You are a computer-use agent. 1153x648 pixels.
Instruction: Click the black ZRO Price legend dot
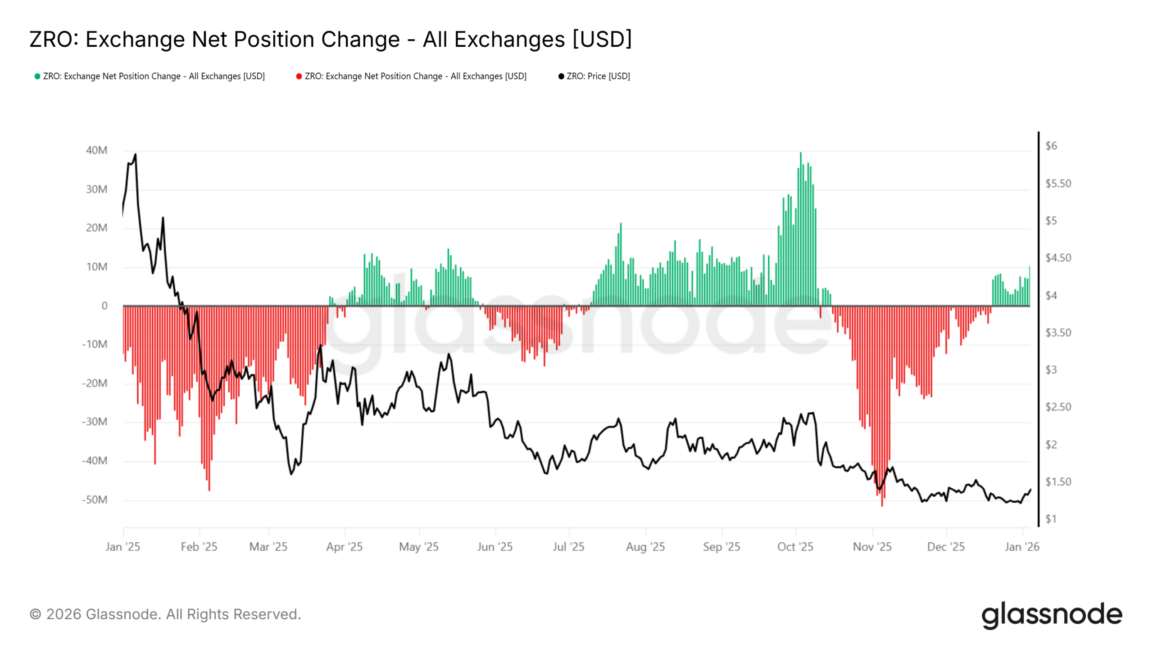tap(561, 76)
